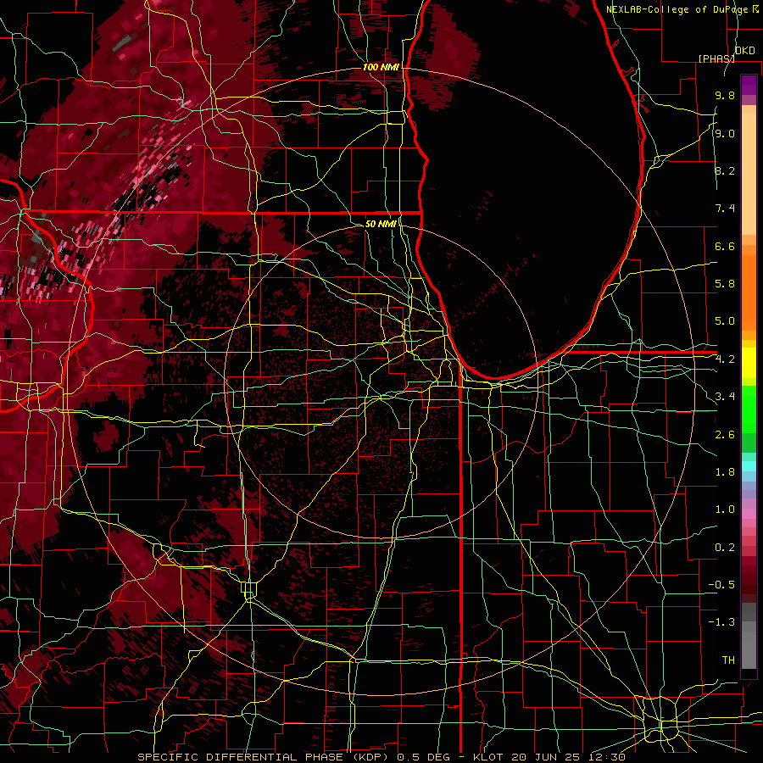Select the 8.2 scale value
763x763 pixels.
[x=725, y=170]
